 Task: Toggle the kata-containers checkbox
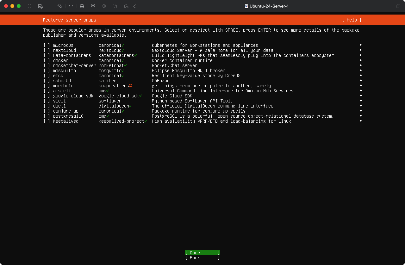47,55
